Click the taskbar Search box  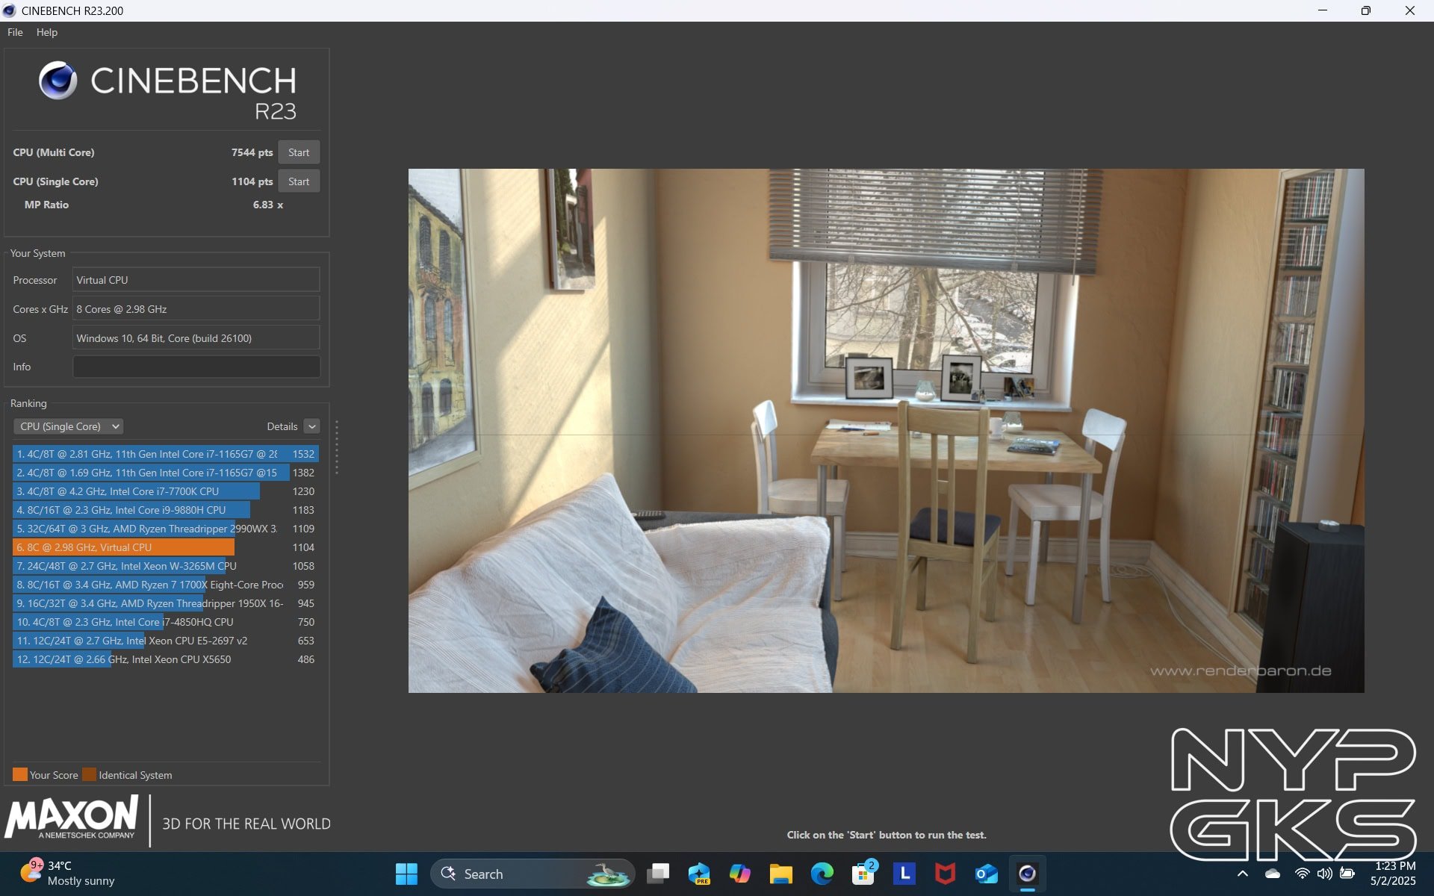(533, 874)
